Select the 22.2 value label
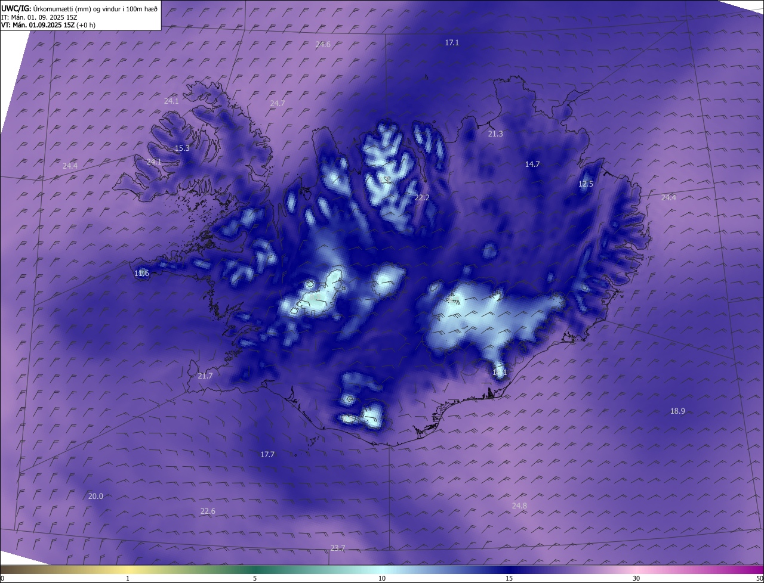Viewport: 764px width, 583px height. 422,197
